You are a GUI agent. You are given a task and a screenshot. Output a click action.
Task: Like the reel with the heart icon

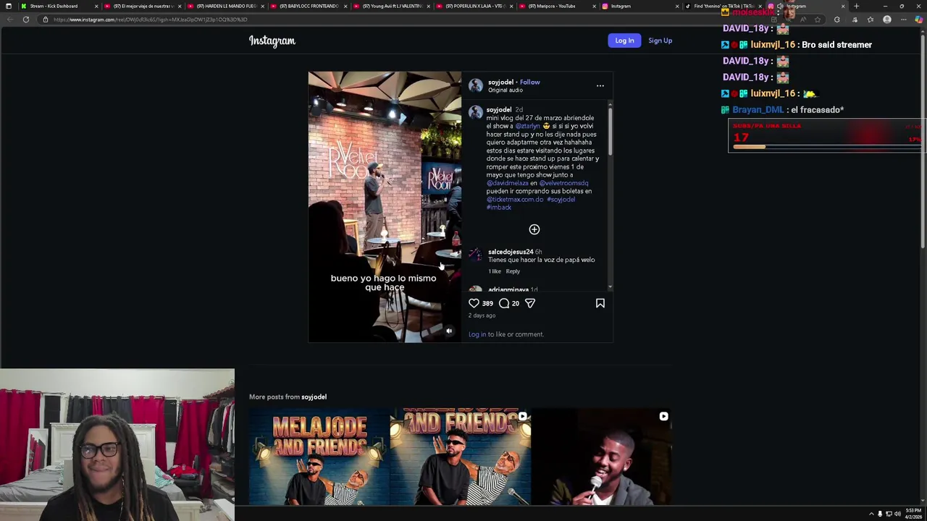474,303
